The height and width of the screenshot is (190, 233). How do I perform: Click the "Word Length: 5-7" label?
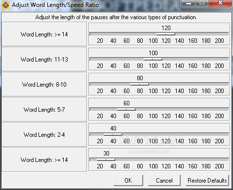[x=44, y=110]
